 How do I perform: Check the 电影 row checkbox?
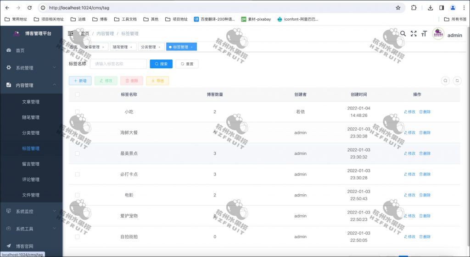(x=77, y=195)
